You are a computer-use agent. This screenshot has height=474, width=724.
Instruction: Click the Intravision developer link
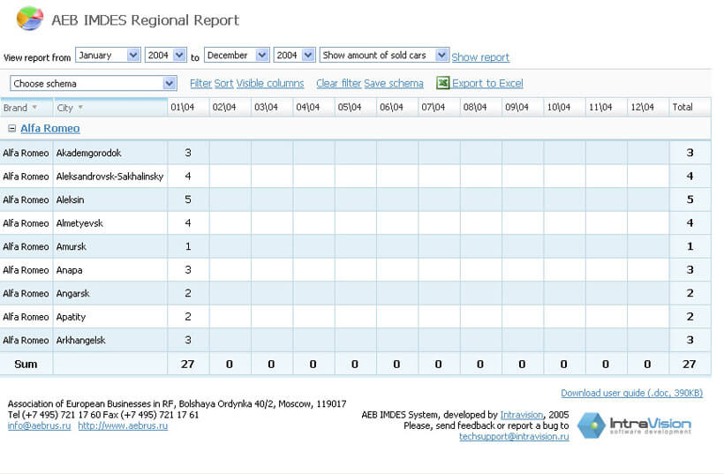(521, 415)
